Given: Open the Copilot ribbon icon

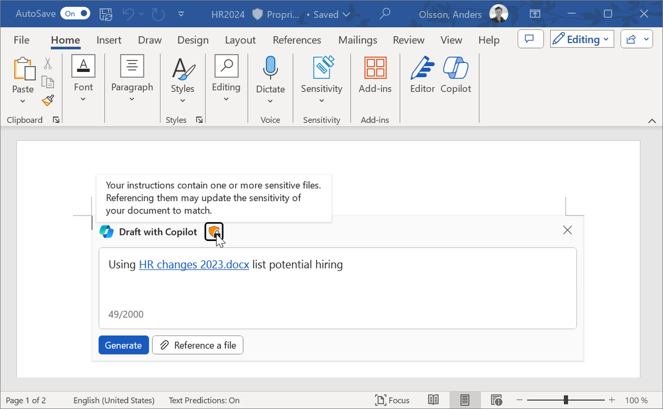Looking at the screenshot, I should 456,68.
